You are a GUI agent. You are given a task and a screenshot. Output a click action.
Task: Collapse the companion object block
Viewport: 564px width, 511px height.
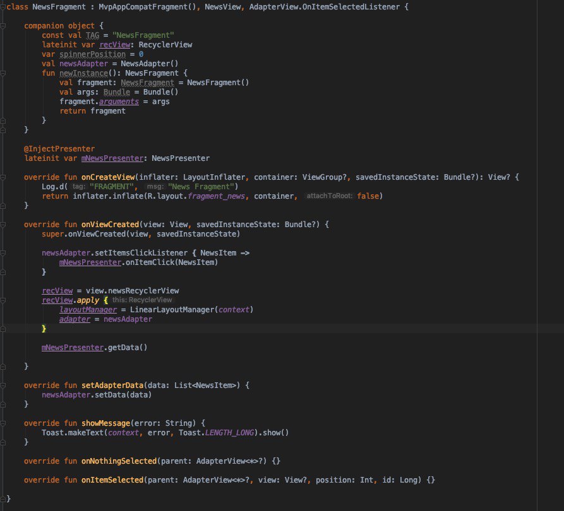(x=3, y=26)
